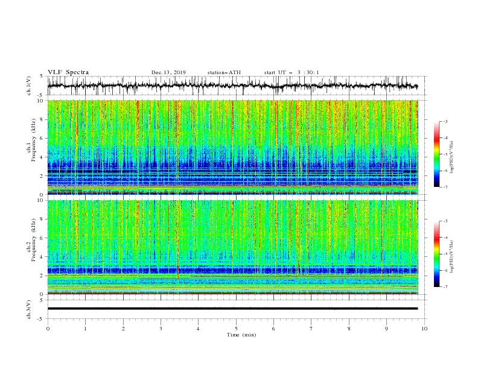
Task: Click the ch.1 spectrogram panel
Action: (x=232, y=147)
